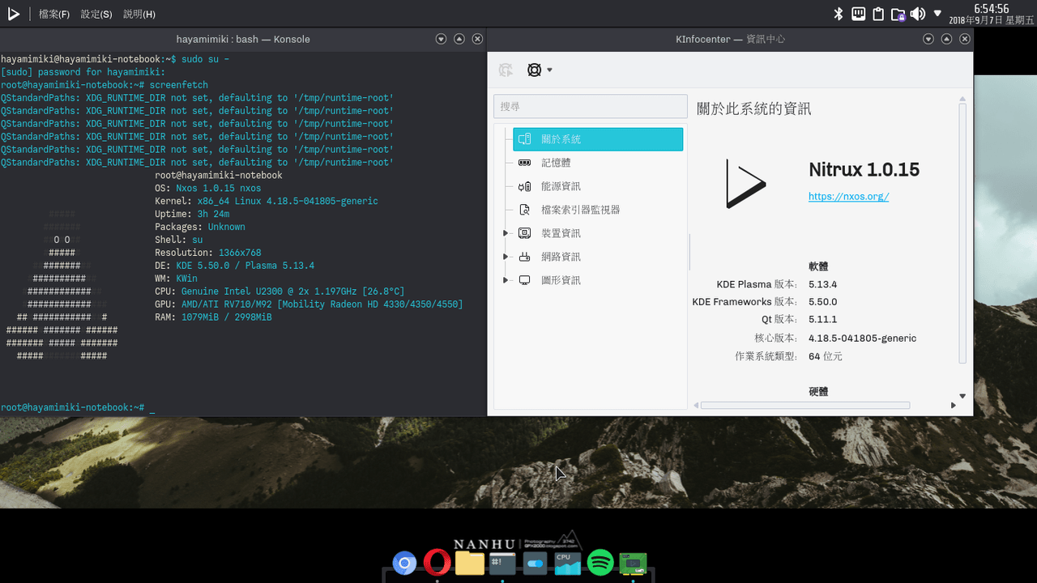
Task: Launch Chromium from the dock
Action: [x=404, y=564]
